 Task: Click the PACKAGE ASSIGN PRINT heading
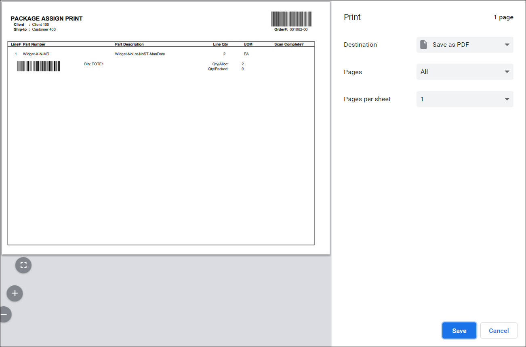pyautogui.click(x=47, y=19)
